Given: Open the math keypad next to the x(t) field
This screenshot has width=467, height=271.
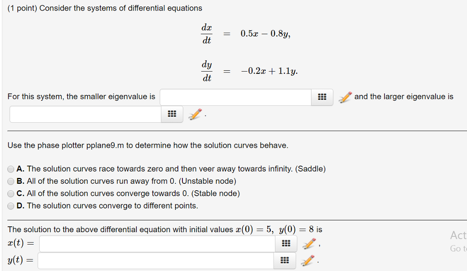Looking at the screenshot, I should 285,244.
